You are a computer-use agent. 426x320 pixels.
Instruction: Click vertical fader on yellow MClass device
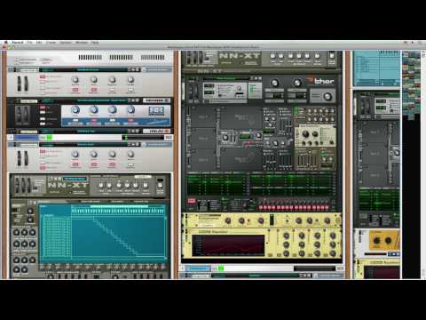pos(272,220)
